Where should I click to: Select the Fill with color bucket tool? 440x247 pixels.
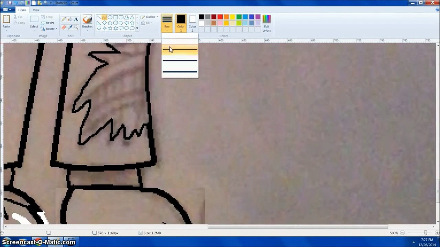click(x=70, y=20)
